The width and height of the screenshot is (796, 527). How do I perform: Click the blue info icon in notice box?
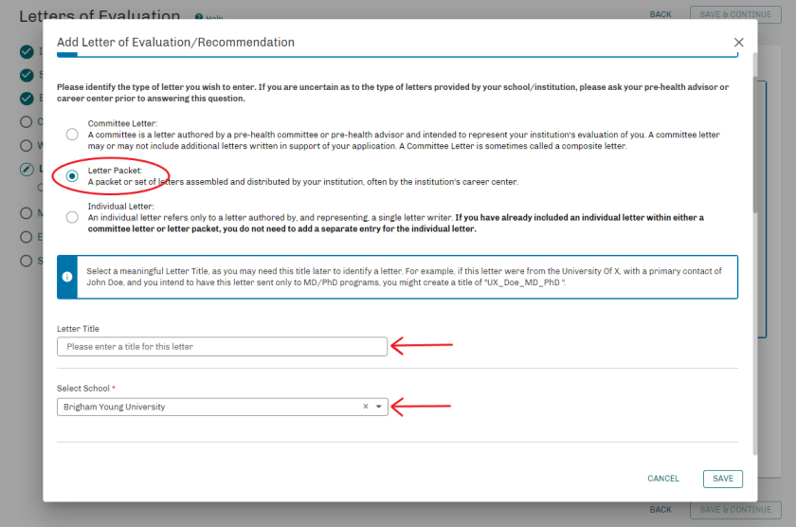coord(67,277)
